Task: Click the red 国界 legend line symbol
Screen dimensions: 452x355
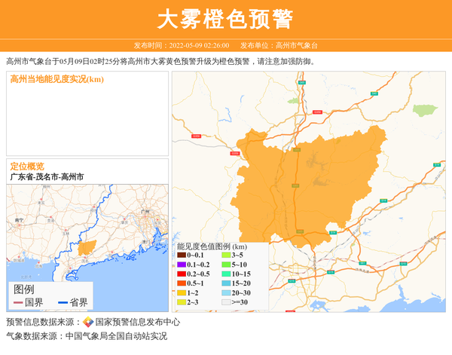Action: point(18,303)
